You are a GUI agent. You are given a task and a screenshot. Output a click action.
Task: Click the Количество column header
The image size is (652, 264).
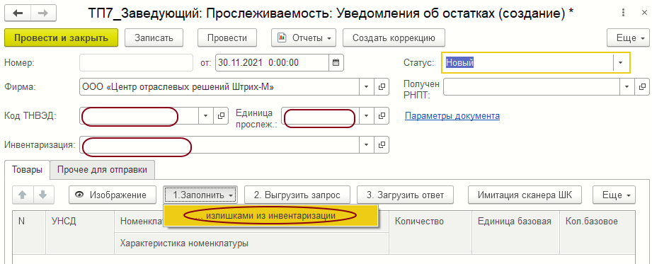point(430,232)
